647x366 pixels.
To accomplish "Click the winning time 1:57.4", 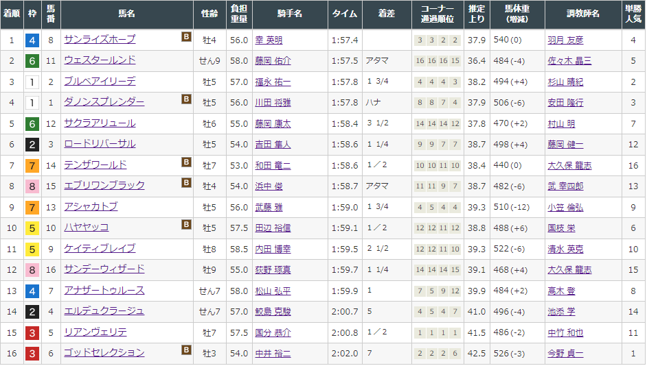I will [345, 40].
